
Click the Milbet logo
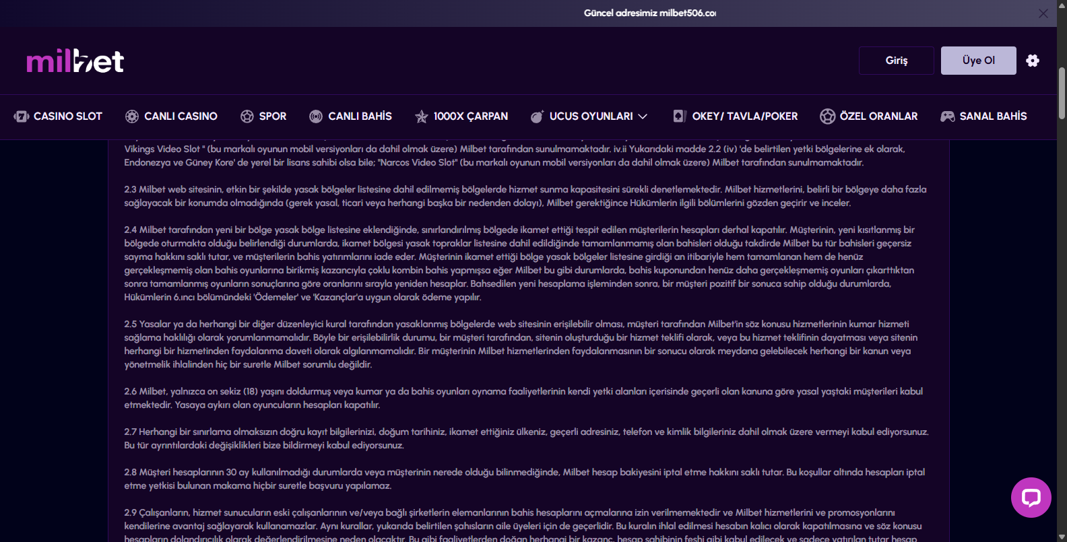click(x=75, y=61)
